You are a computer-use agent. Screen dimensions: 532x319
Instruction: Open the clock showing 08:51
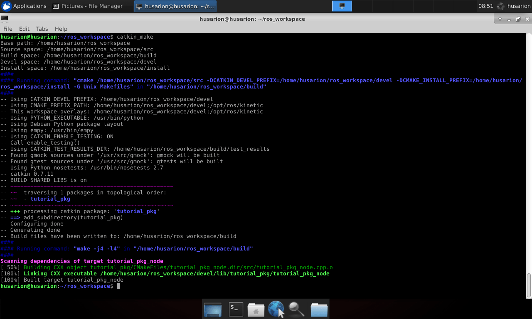(485, 6)
